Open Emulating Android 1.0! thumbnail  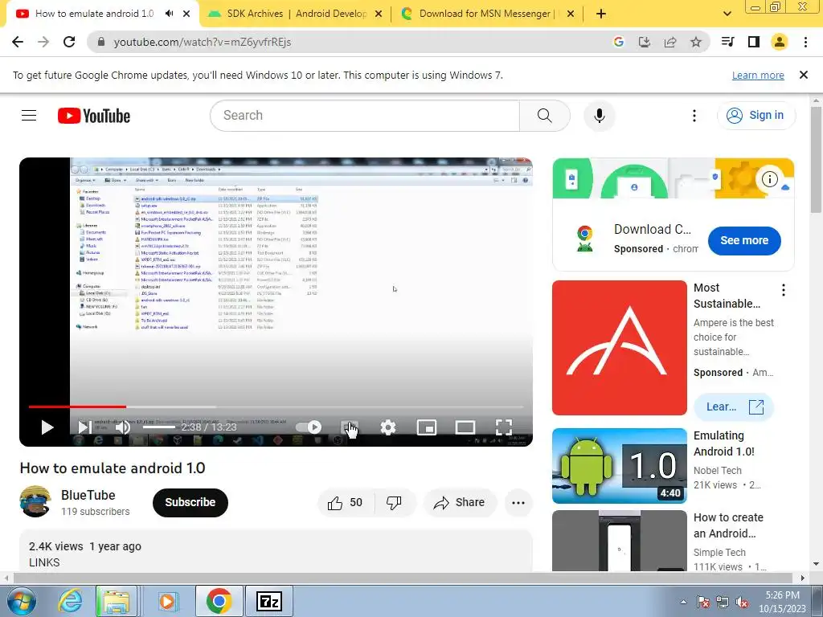pyautogui.click(x=620, y=466)
